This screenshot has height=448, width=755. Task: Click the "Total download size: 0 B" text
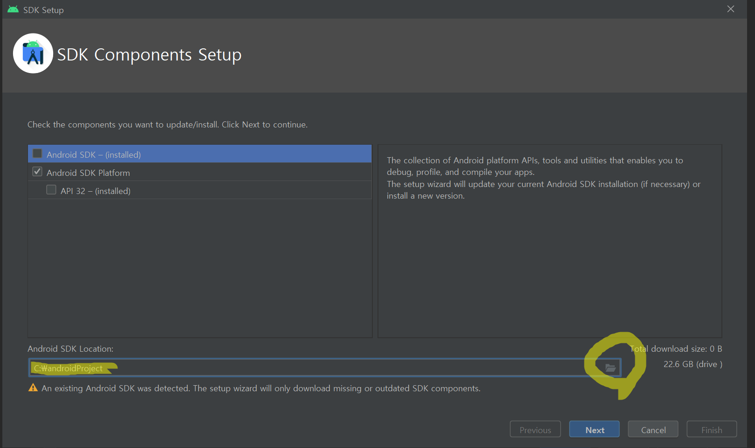click(676, 349)
